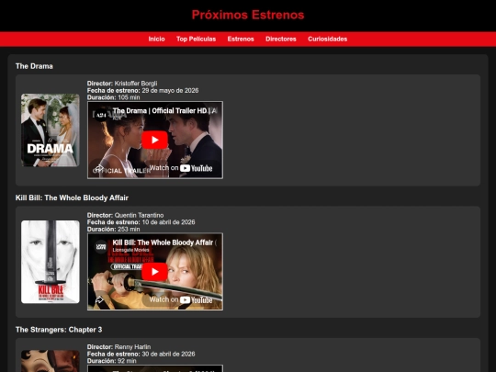
Task: Play The Drama trailer video
Action: 154,140
